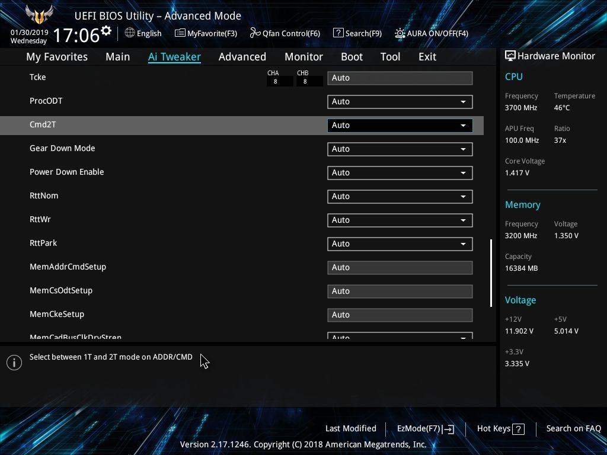This screenshot has width=607, height=455.
Task: Click the MemCkeSetup input field
Action: (400, 315)
